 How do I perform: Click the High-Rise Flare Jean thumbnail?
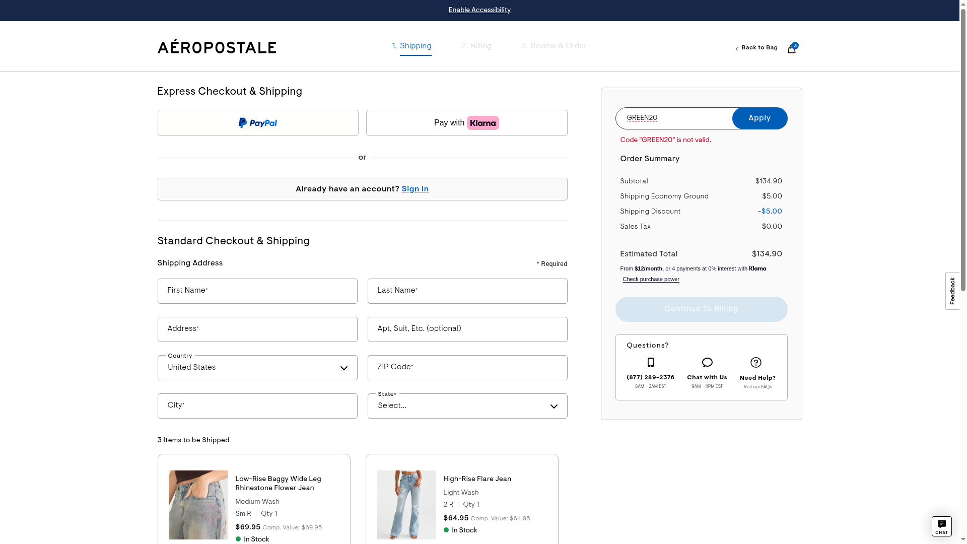coord(406,505)
